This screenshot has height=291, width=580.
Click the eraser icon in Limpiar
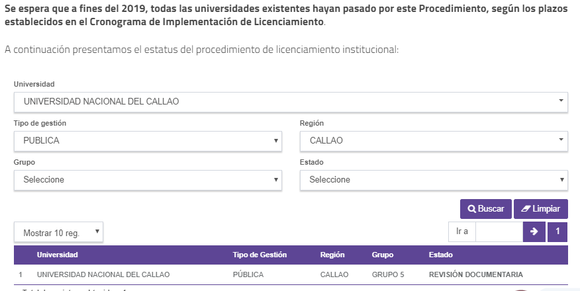pos(526,209)
